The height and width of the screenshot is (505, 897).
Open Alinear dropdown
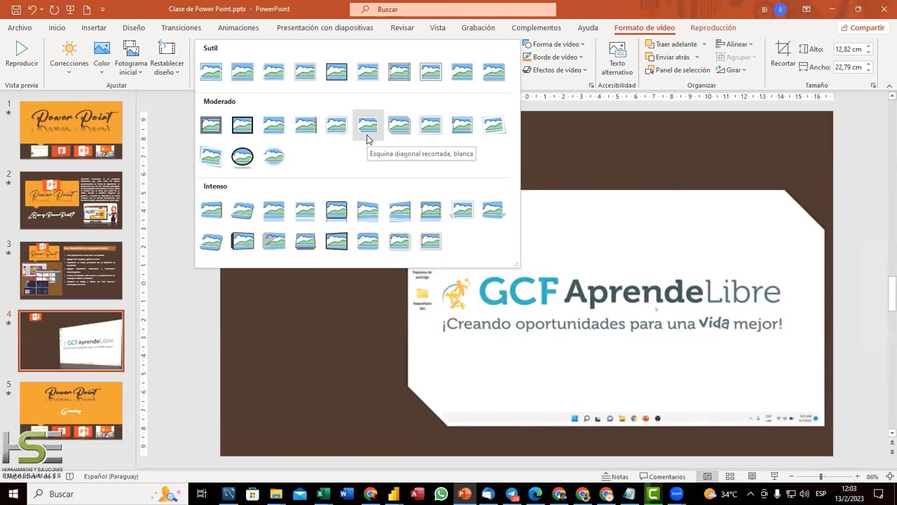pos(734,44)
